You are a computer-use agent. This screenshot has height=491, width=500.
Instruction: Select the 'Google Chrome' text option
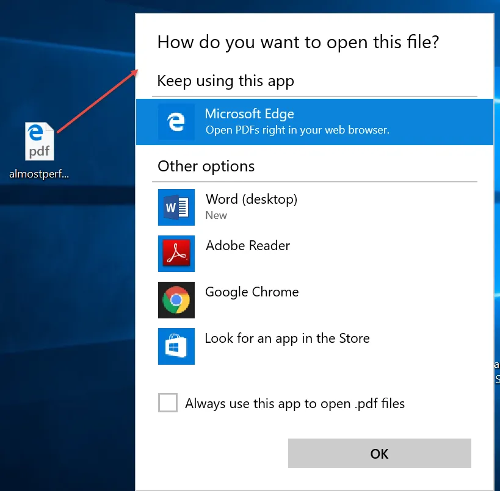click(x=252, y=292)
